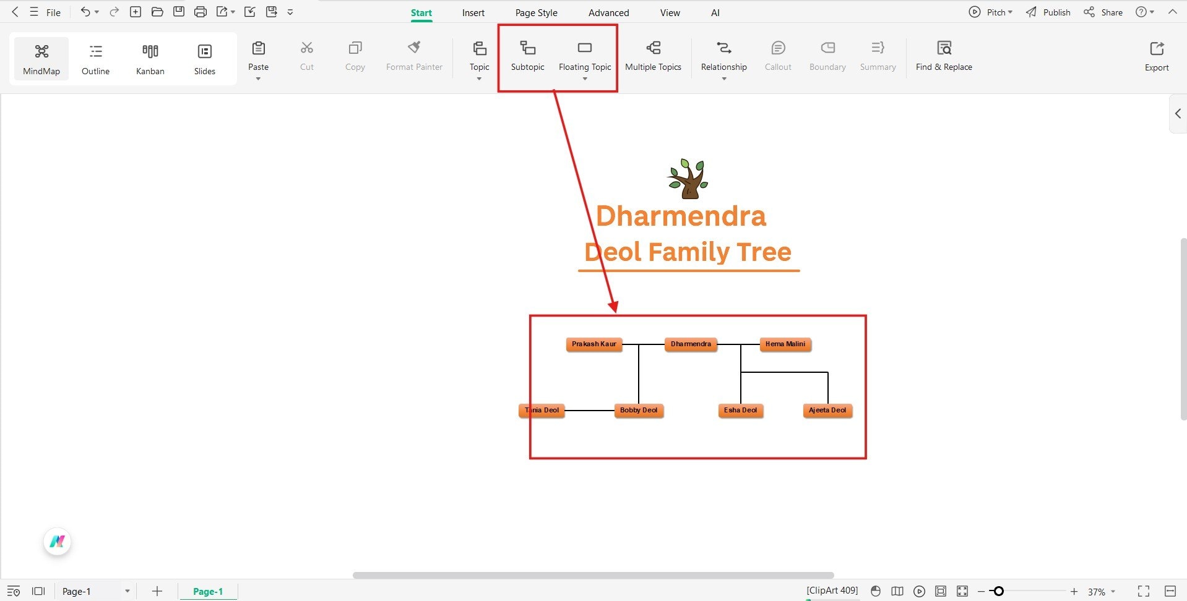Insert Multiple Topics
This screenshot has width=1187, height=601.
[653, 56]
